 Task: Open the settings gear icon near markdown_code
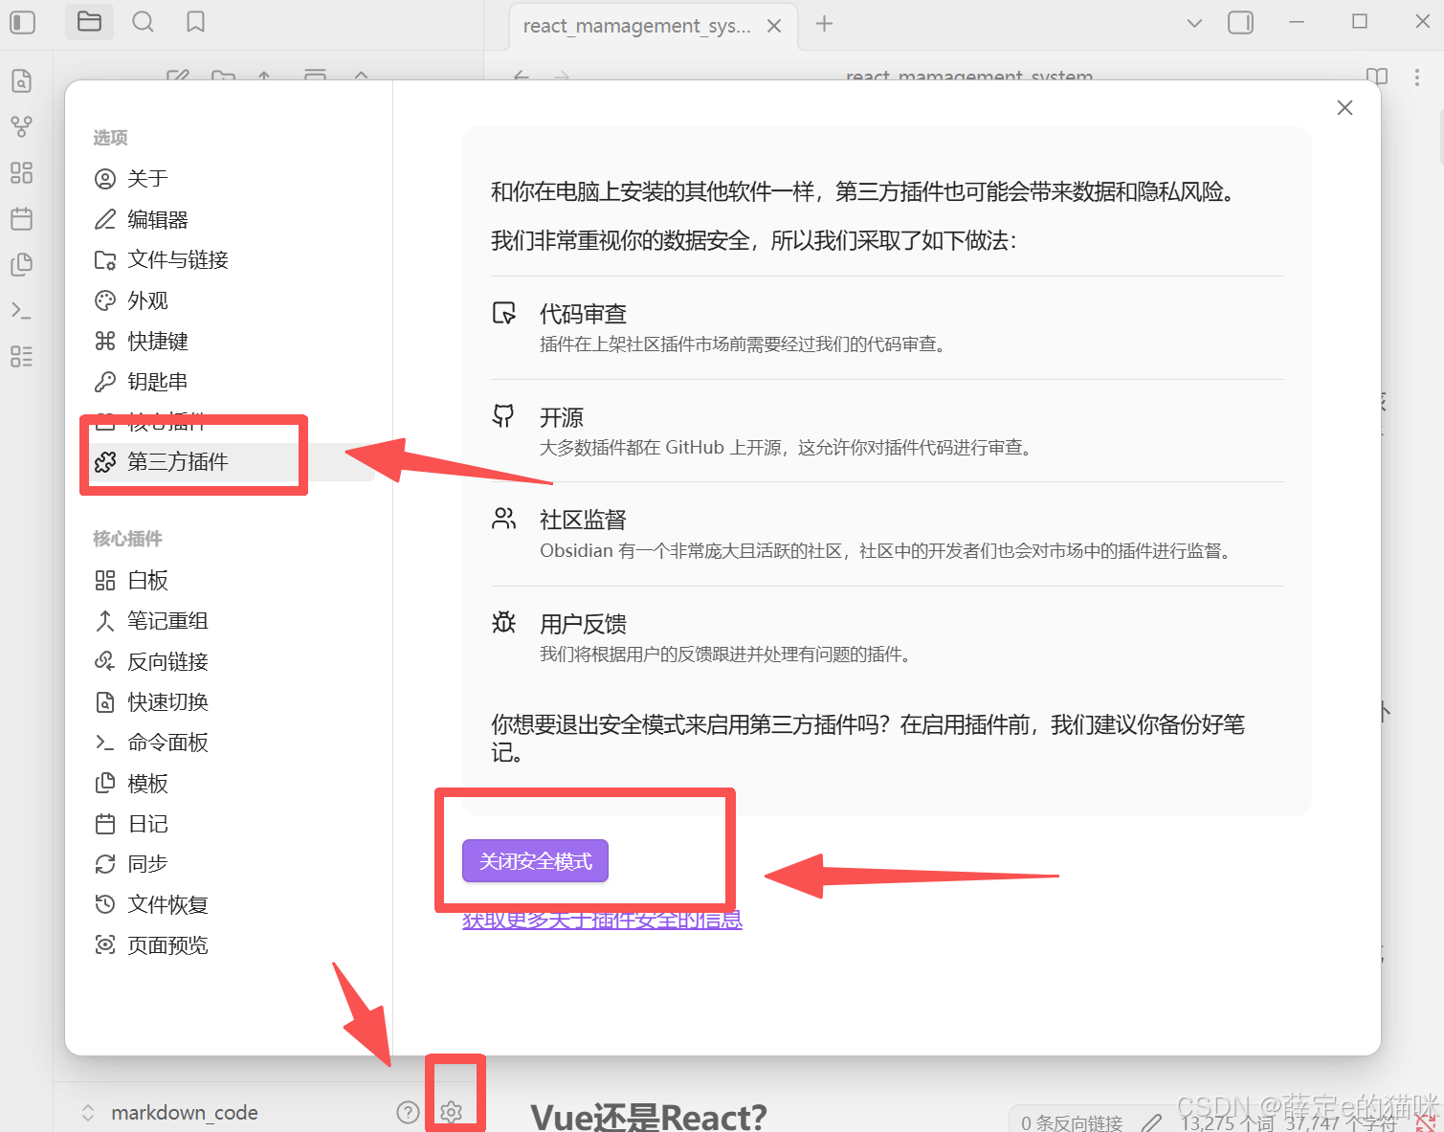coord(452,1112)
